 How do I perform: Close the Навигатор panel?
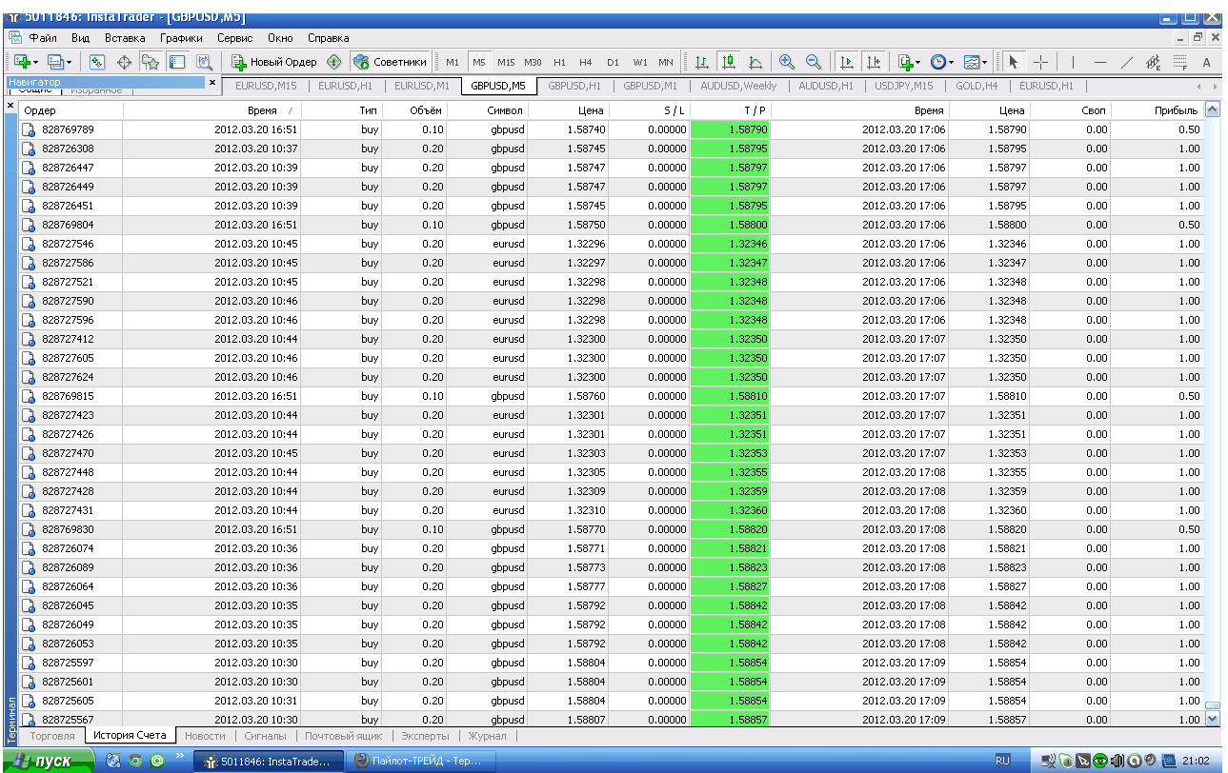(211, 83)
